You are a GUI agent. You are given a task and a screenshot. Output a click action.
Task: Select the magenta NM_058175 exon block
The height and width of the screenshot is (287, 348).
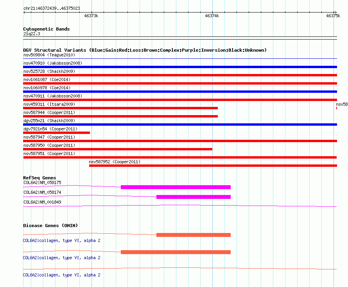[x=176, y=187]
